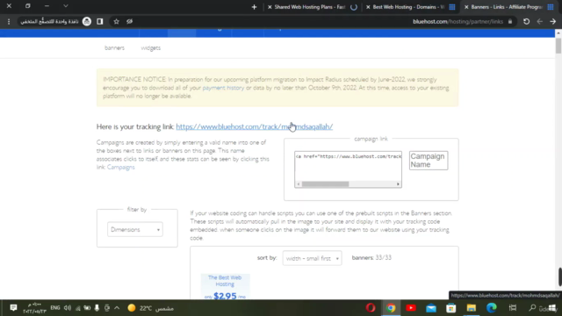This screenshot has height=316, width=562.
Task: Click the crossed-eye tracking protection icon
Action: click(x=129, y=21)
